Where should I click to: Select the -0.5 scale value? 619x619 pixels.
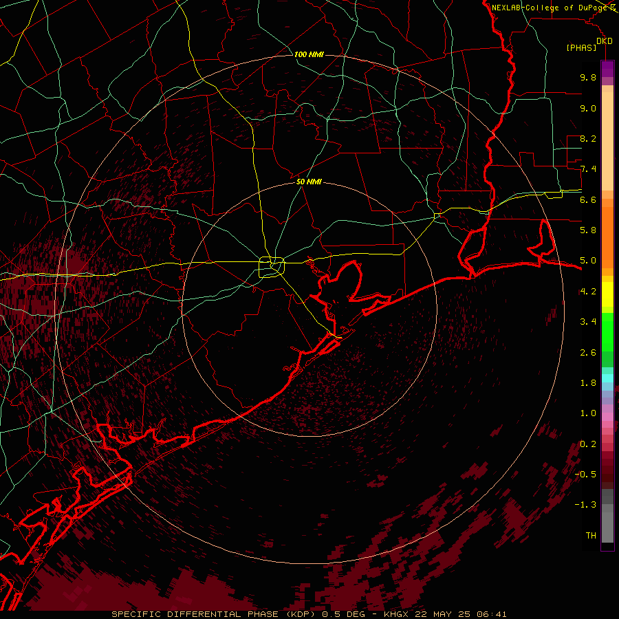(x=585, y=475)
